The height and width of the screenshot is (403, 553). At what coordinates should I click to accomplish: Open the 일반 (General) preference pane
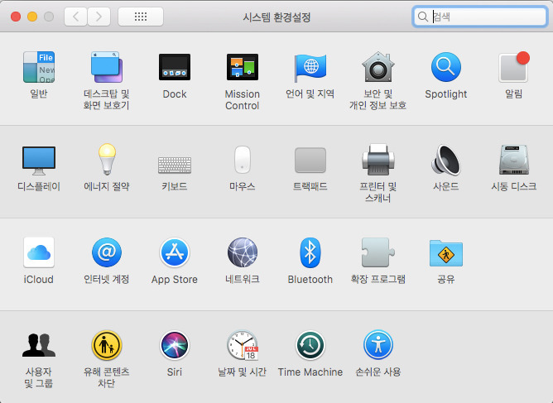[39, 67]
